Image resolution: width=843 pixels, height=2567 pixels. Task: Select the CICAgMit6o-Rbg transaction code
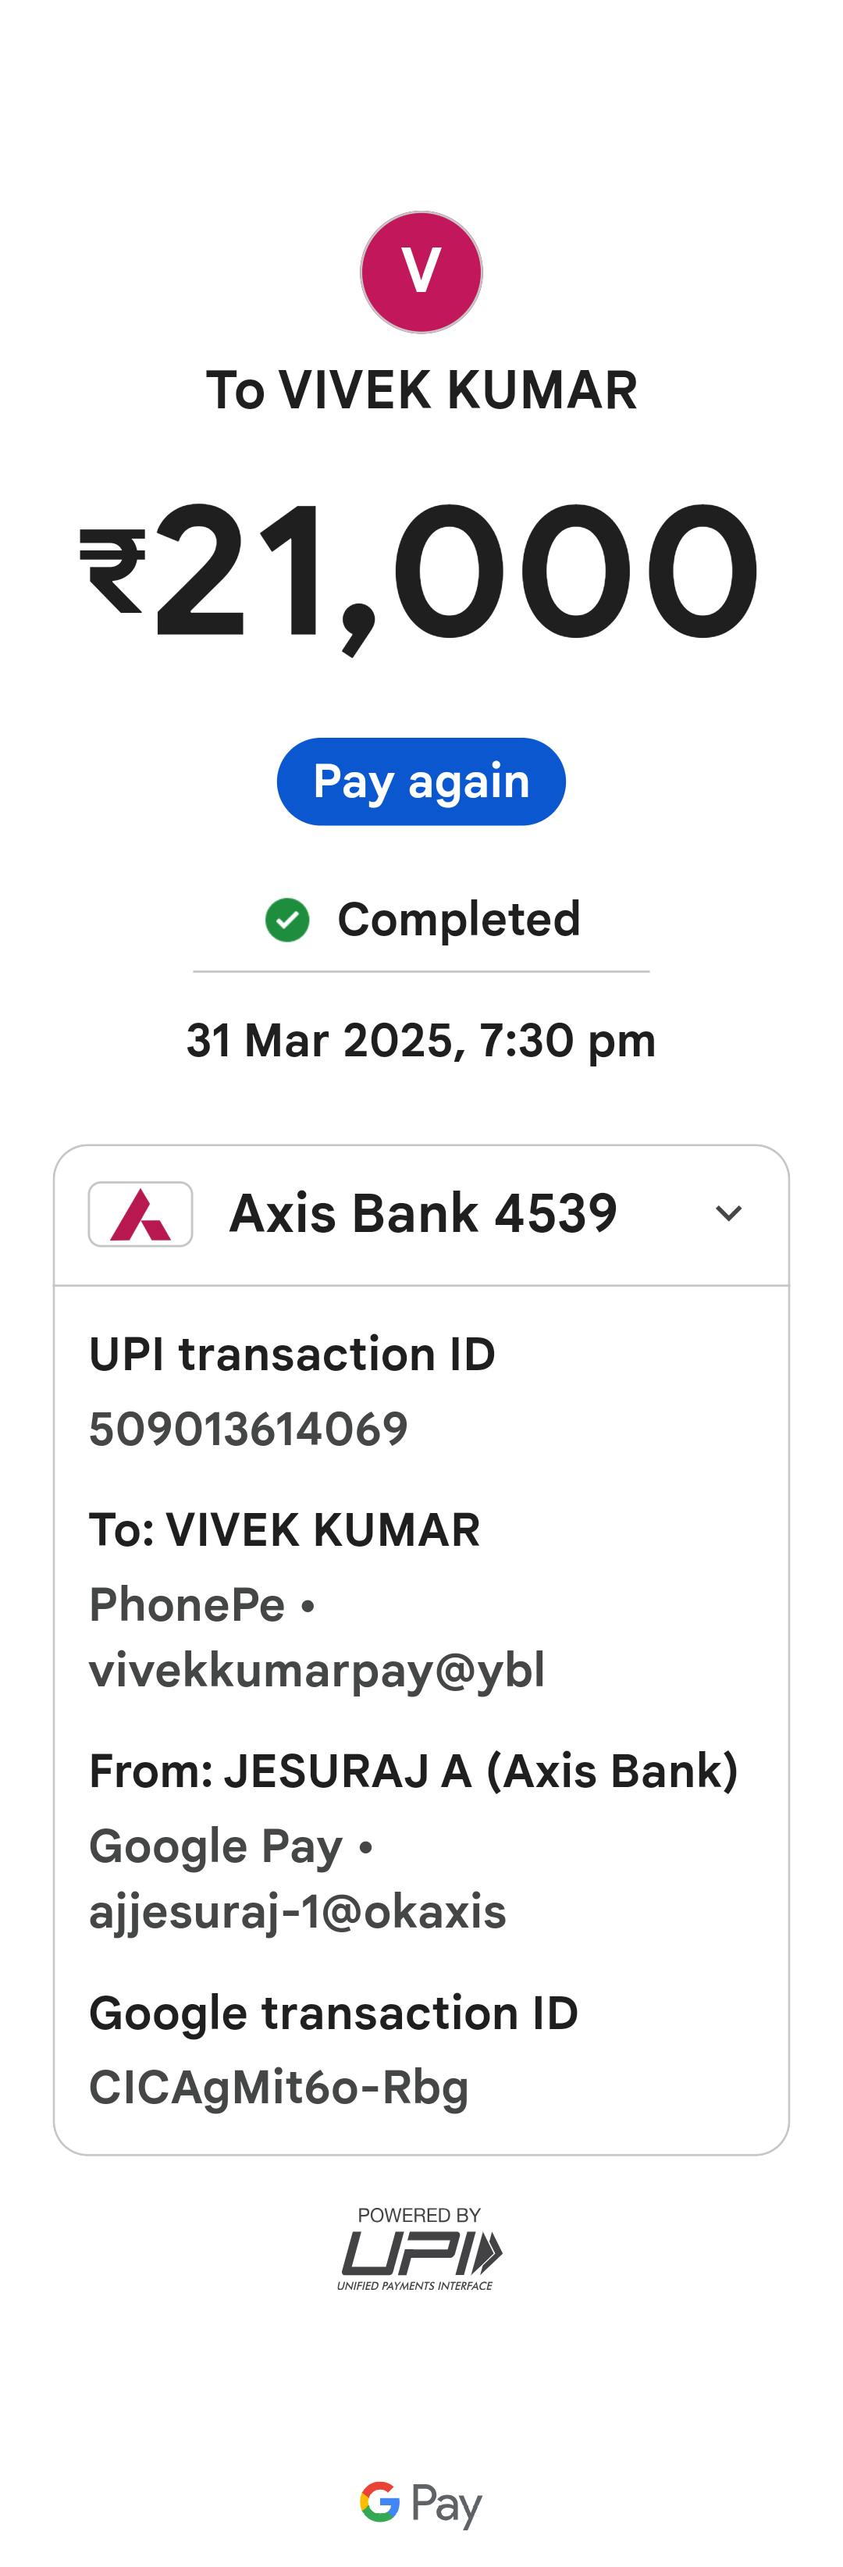point(278,2088)
